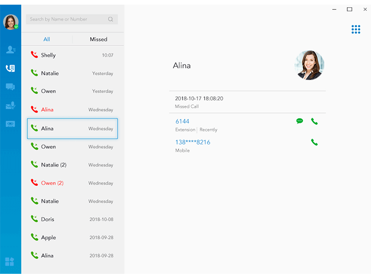Image resolution: width=371 pixels, height=278 pixels.
Task: Click the call icon beside Natalie (2)
Action: click(34, 164)
